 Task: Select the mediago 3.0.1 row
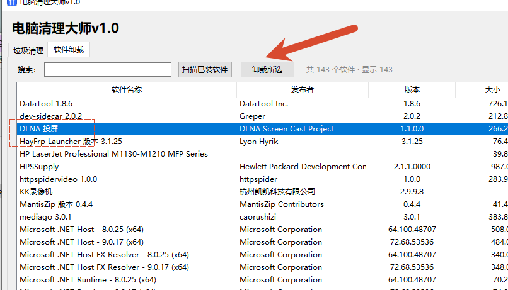(262, 217)
